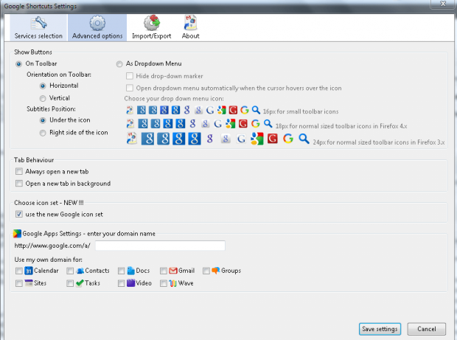Check the Calendar own-domain checkbox
The height and width of the screenshot is (340, 457).
coord(19,271)
